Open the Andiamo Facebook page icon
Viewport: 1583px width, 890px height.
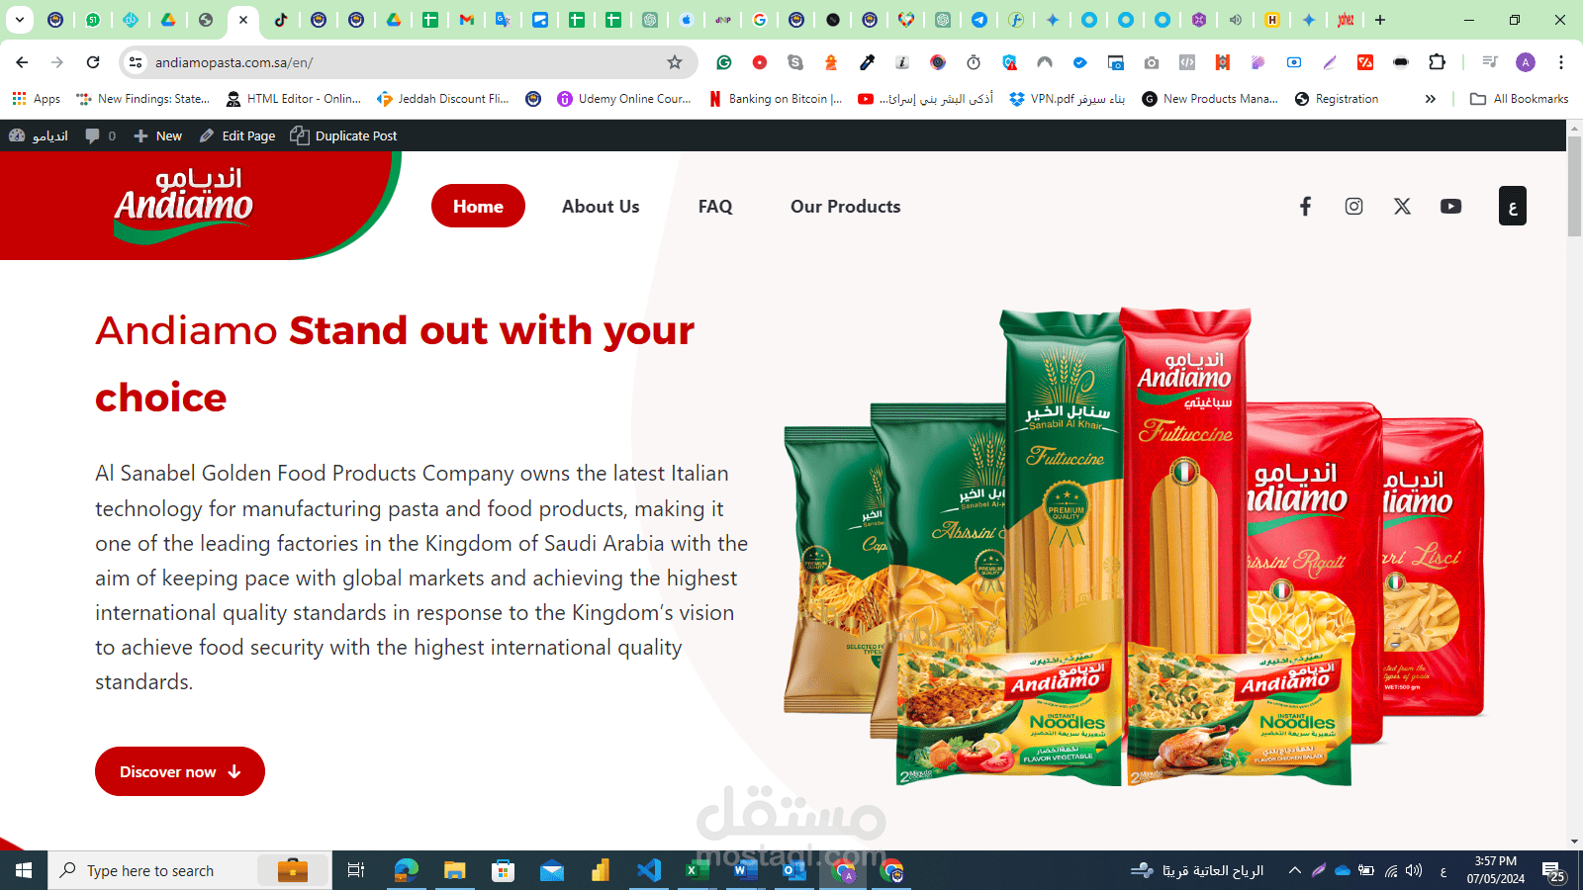(x=1305, y=206)
